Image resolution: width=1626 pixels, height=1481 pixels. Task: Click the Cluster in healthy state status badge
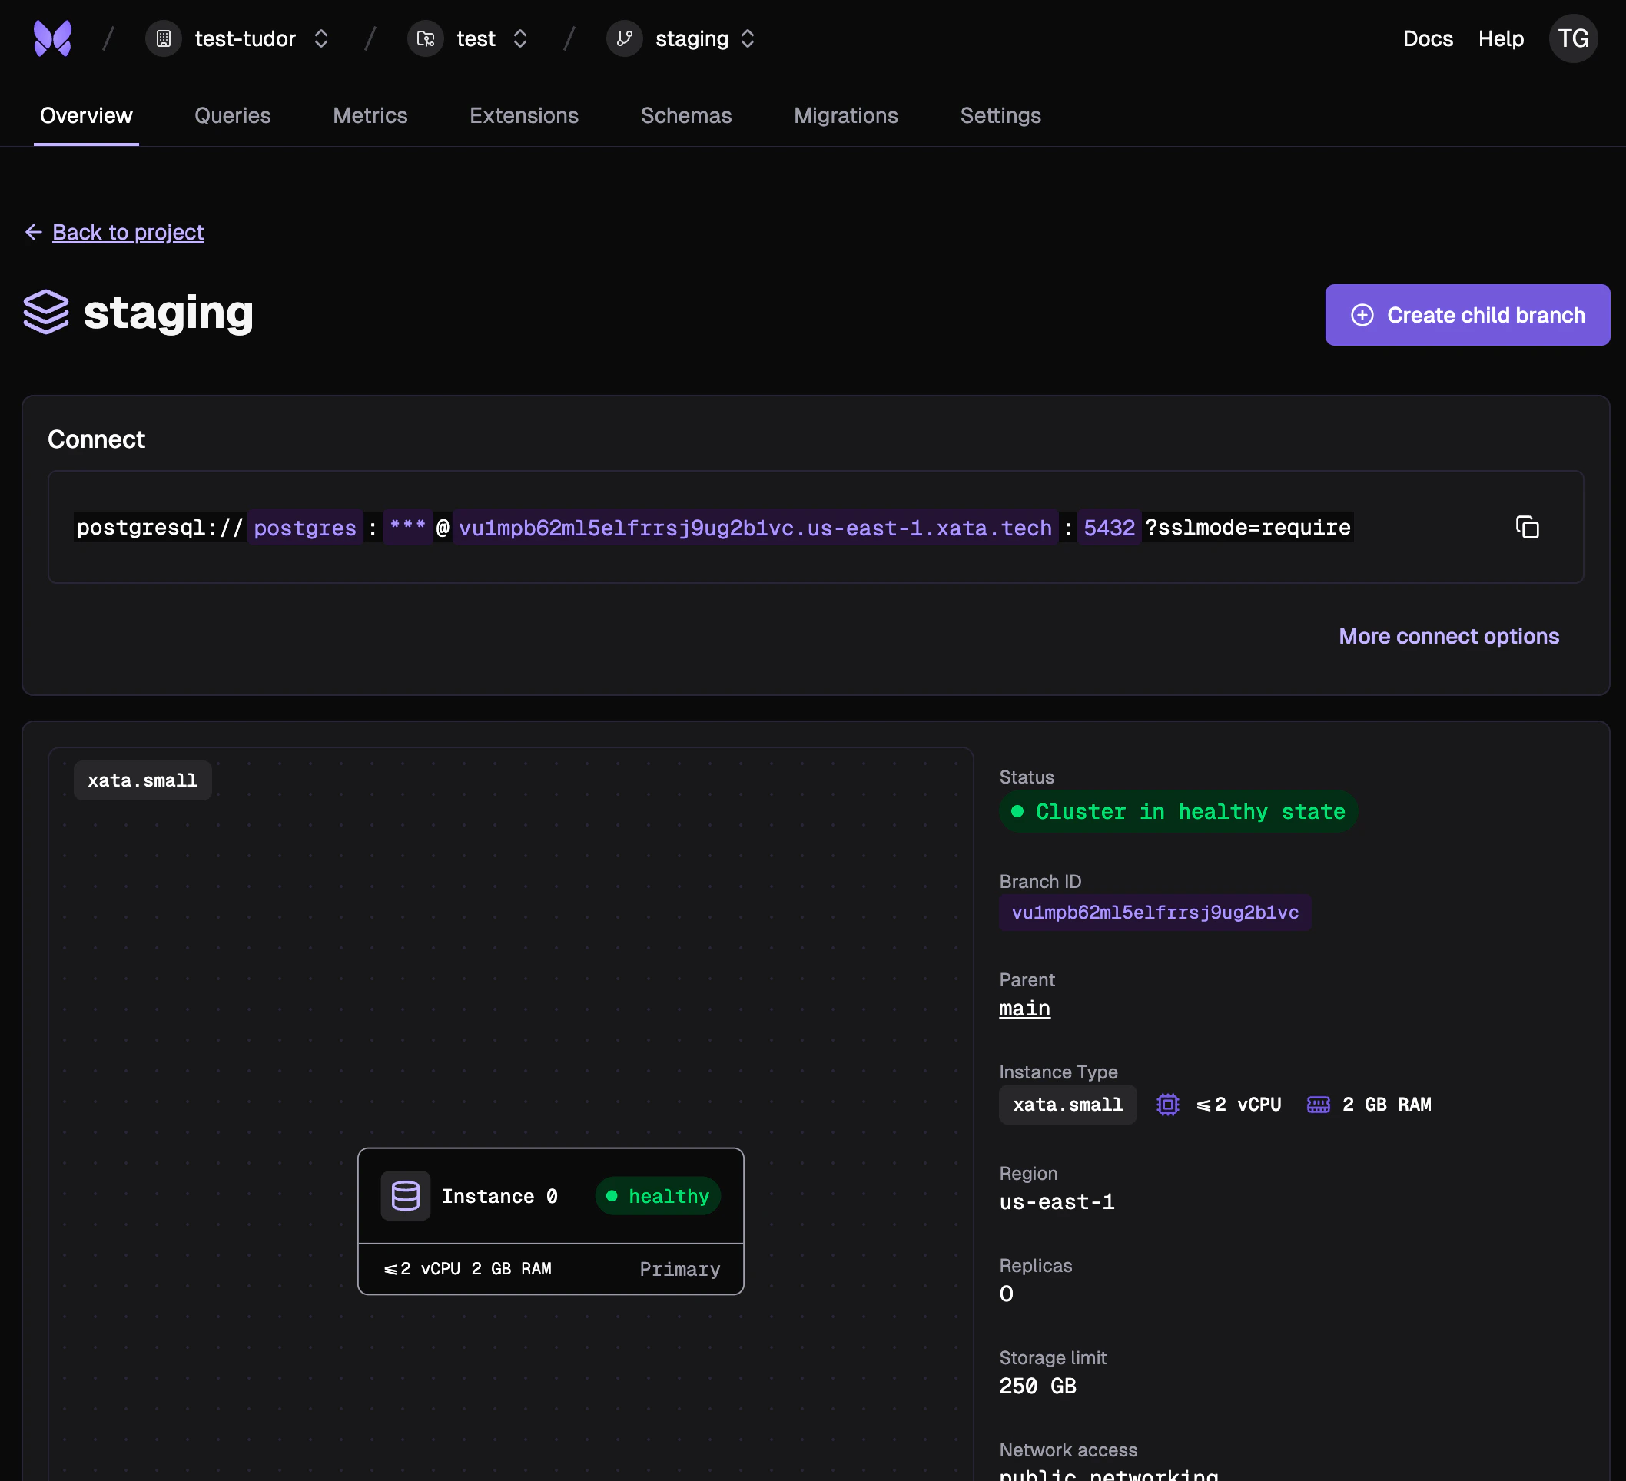[x=1176, y=812]
